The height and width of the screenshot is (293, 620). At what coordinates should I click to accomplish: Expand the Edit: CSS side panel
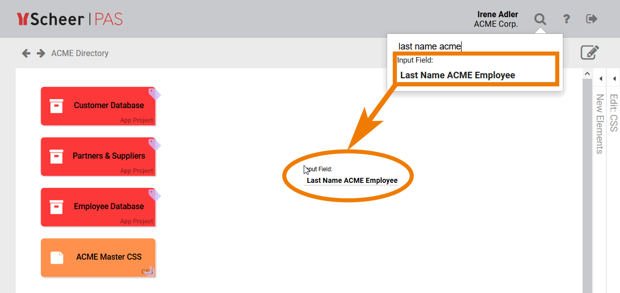[614, 78]
